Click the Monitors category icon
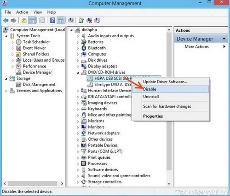The height and width of the screenshot is (196, 230). (x=84, y=127)
